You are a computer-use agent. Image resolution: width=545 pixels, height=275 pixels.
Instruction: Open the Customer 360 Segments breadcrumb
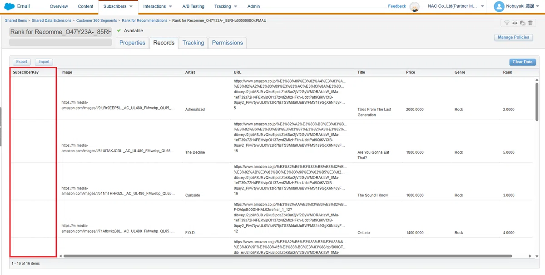click(97, 21)
